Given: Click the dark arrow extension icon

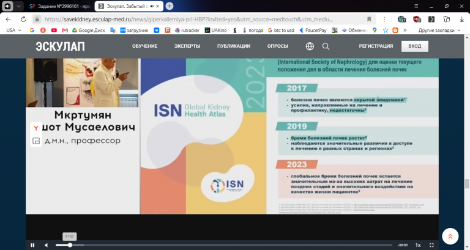Looking at the screenshot, I should click(431, 19).
